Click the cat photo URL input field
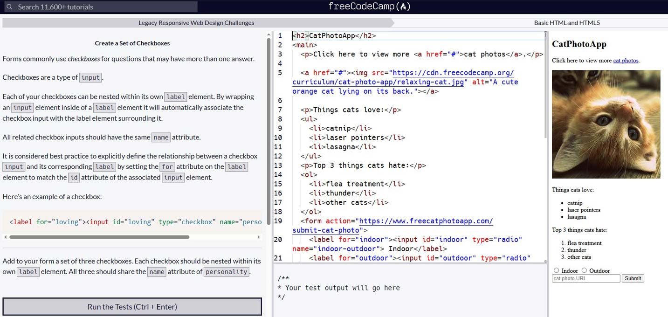 [586, 278]
